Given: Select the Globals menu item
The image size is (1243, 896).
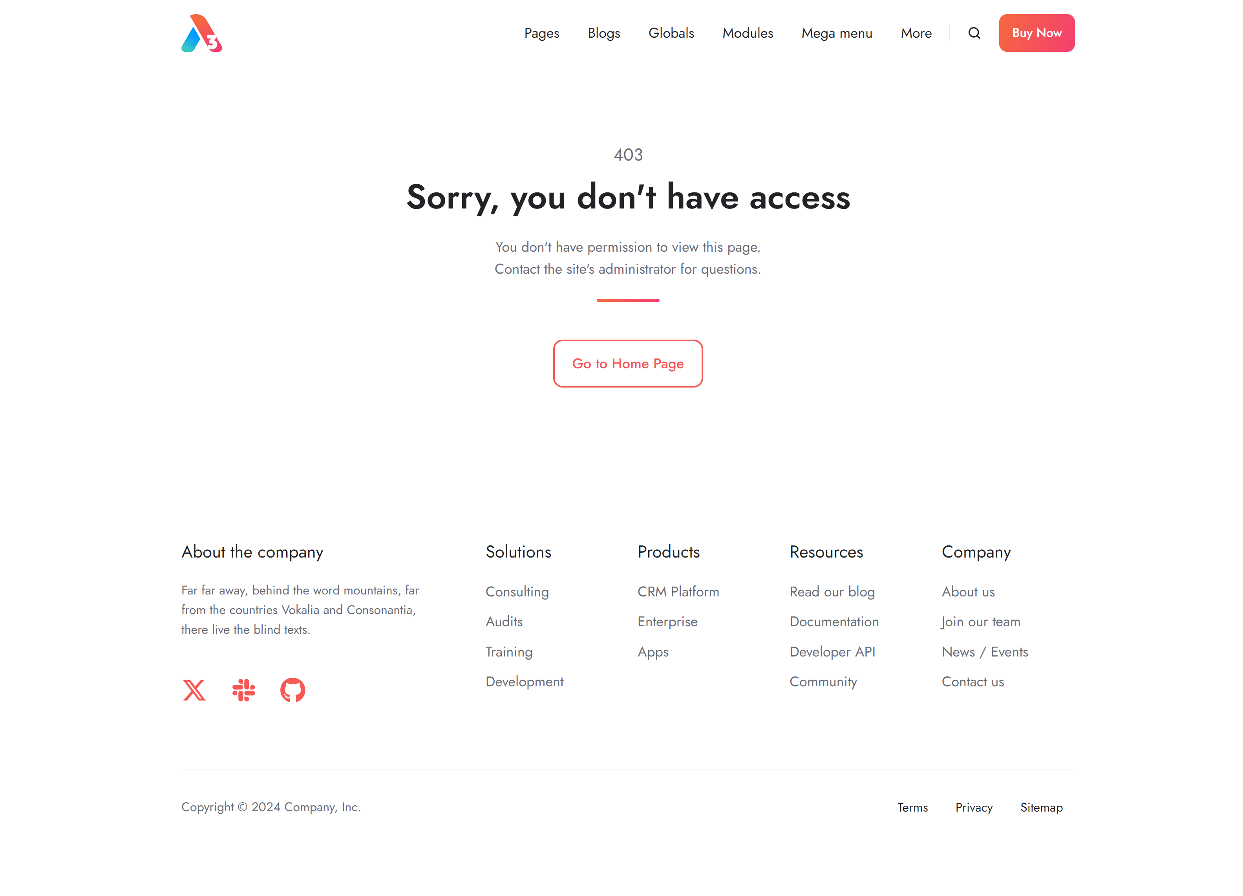Looking at the screenshot, I should (671, 33).
